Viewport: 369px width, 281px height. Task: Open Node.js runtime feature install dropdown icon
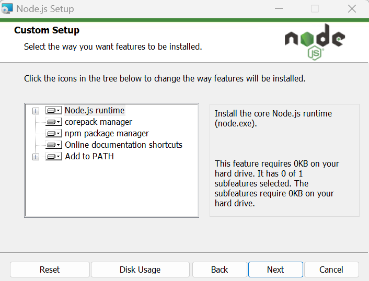(54, 110)
